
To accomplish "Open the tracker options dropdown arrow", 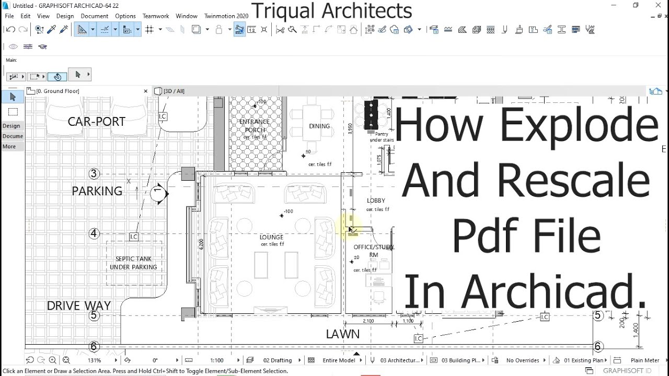I will (138, 30).
